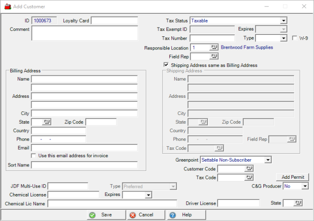Uncheck Shipping Address same as Billing Address
The width and height of the screenshot is (314, 221).
coord(166,65)
